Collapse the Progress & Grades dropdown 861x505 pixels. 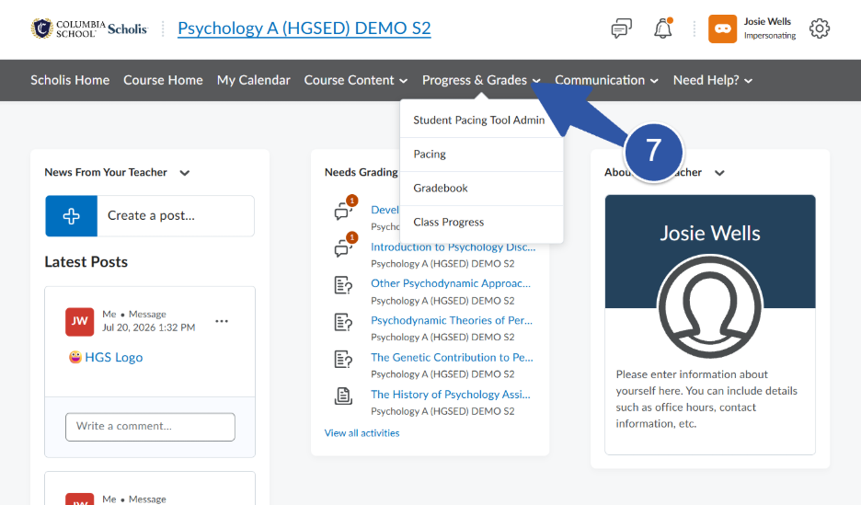coord(482,80)
